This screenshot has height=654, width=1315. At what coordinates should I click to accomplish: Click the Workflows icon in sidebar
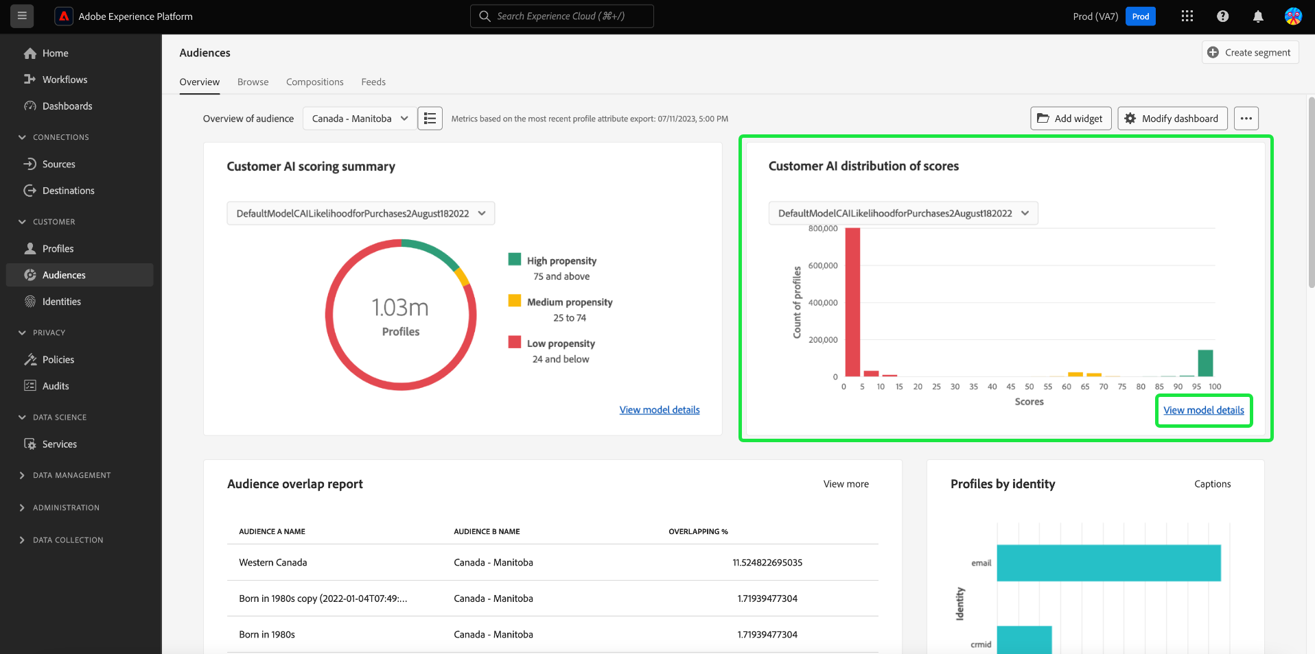[x=30, y=80]
